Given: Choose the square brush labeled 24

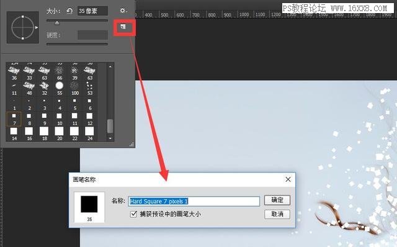Looking at the screenshot, I should point(89,134).
